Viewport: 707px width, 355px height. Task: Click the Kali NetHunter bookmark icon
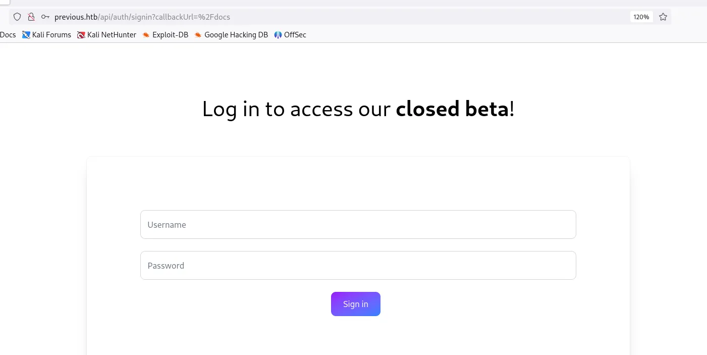coord(81,35)
